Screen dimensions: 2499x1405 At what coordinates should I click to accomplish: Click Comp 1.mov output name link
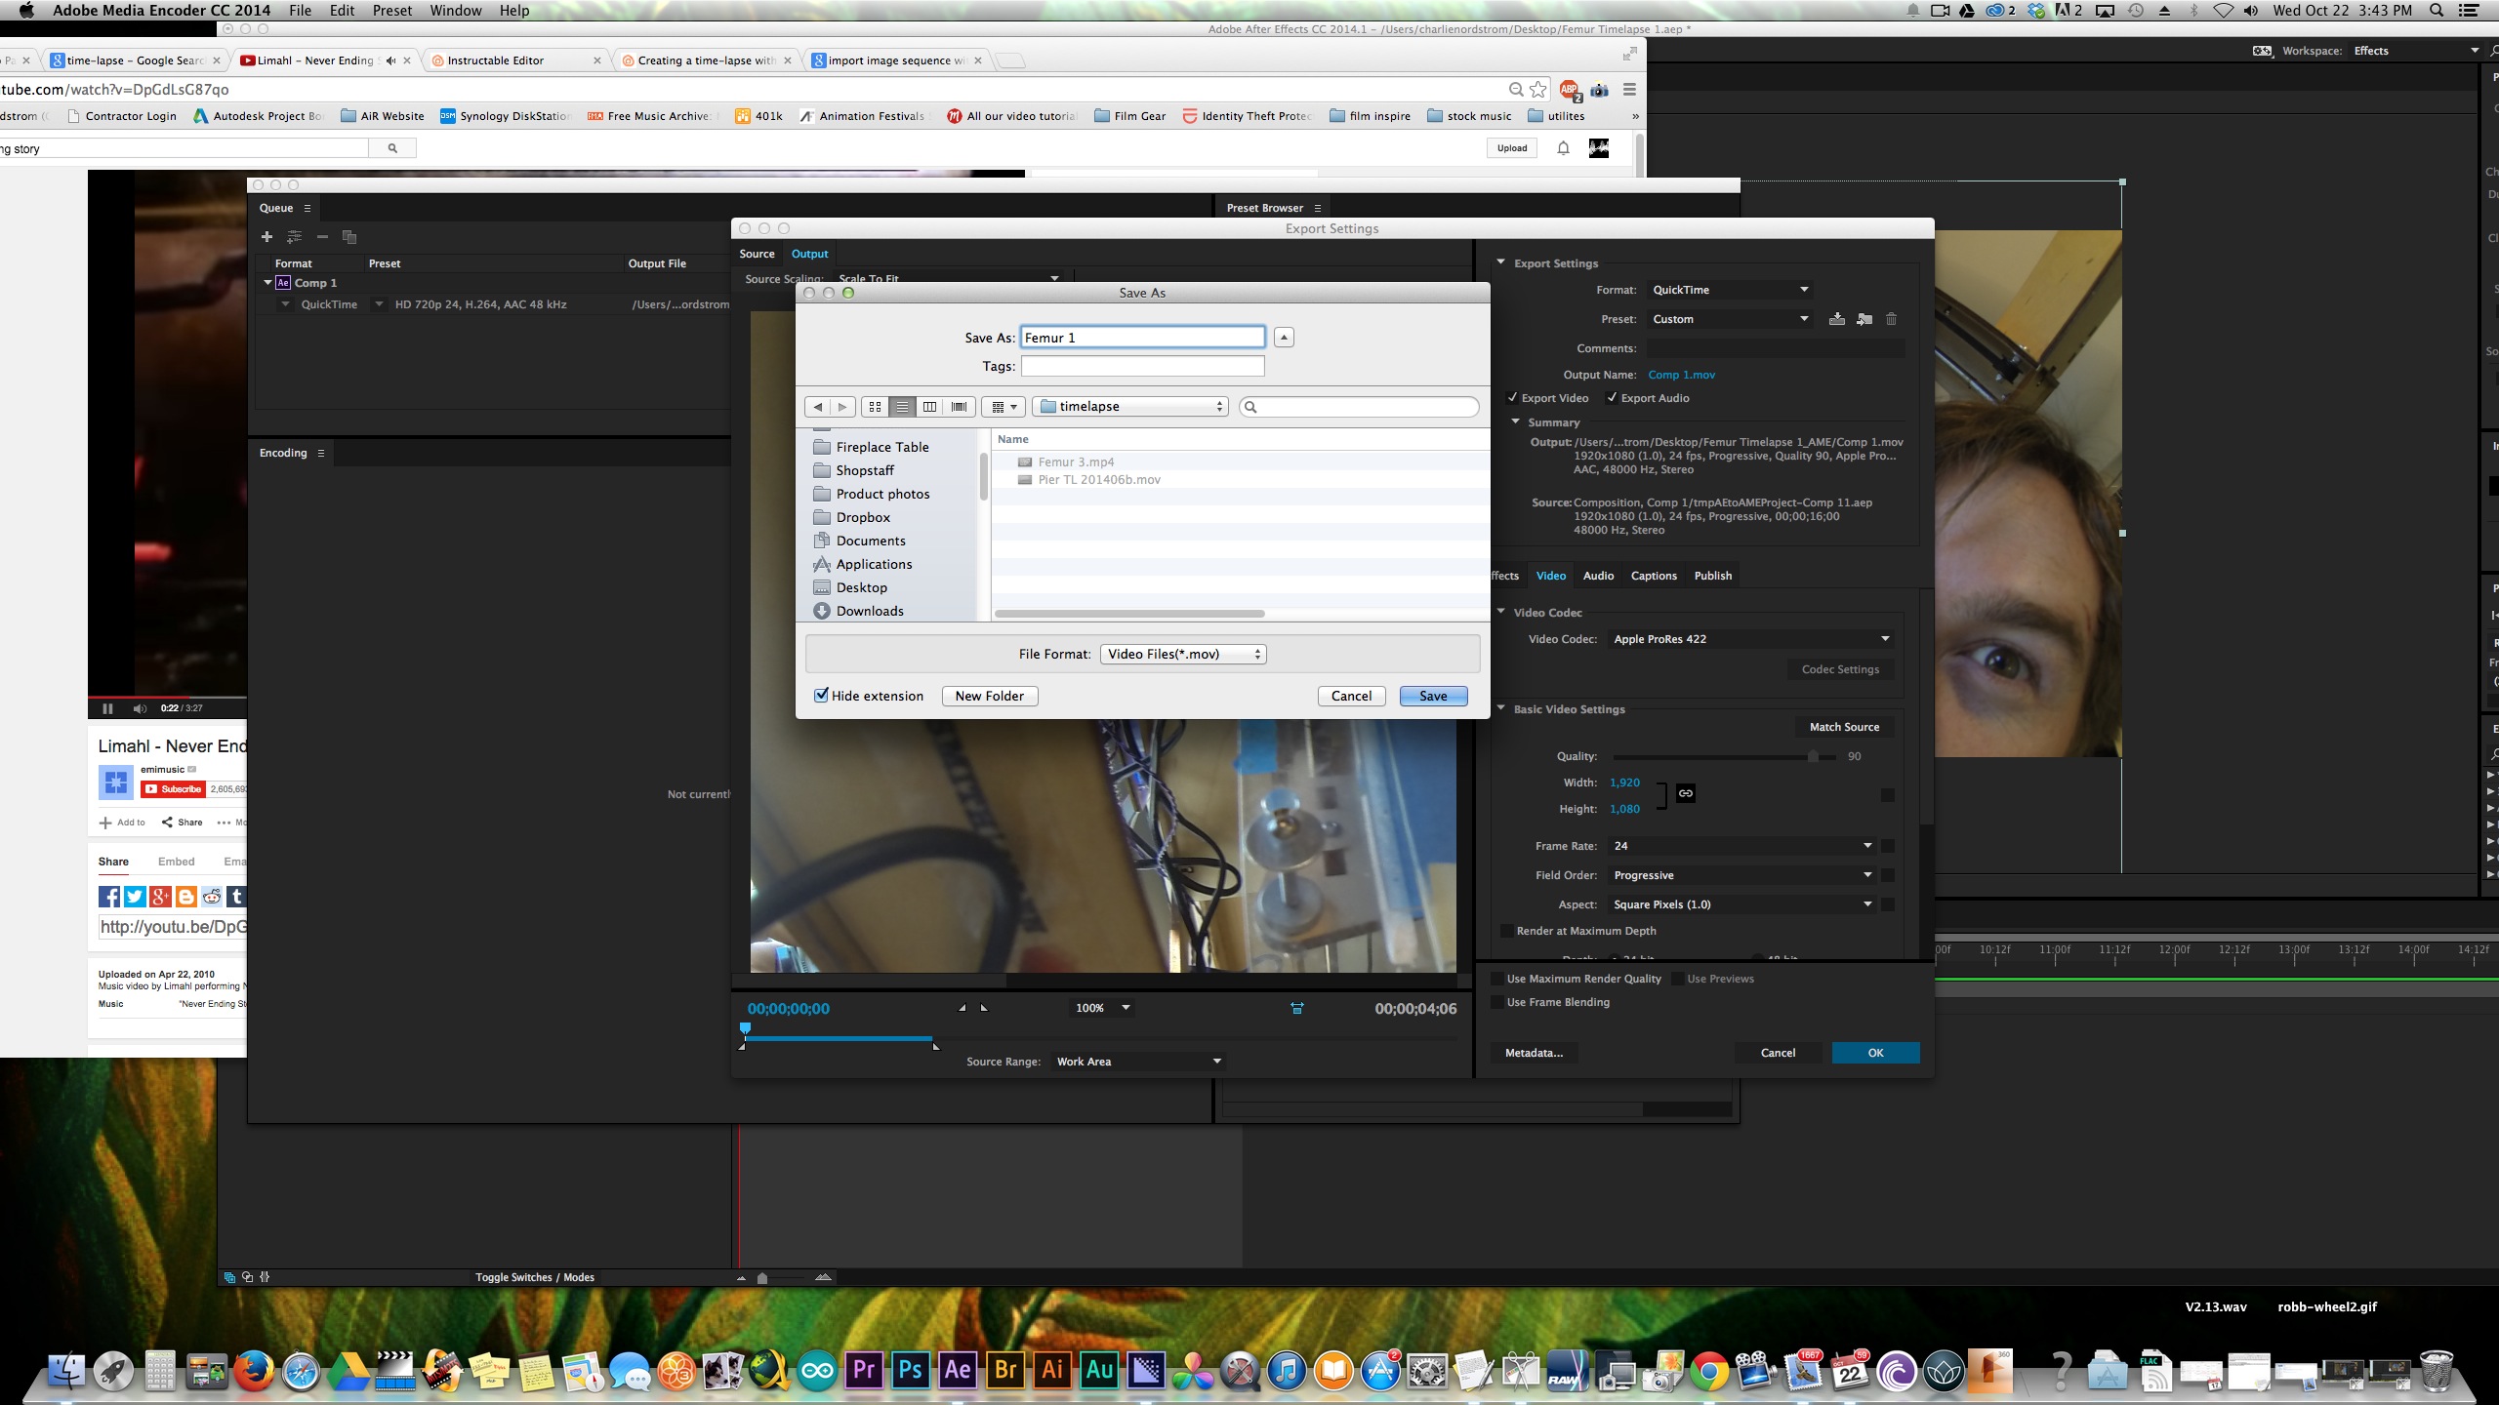pos(1681,375)
